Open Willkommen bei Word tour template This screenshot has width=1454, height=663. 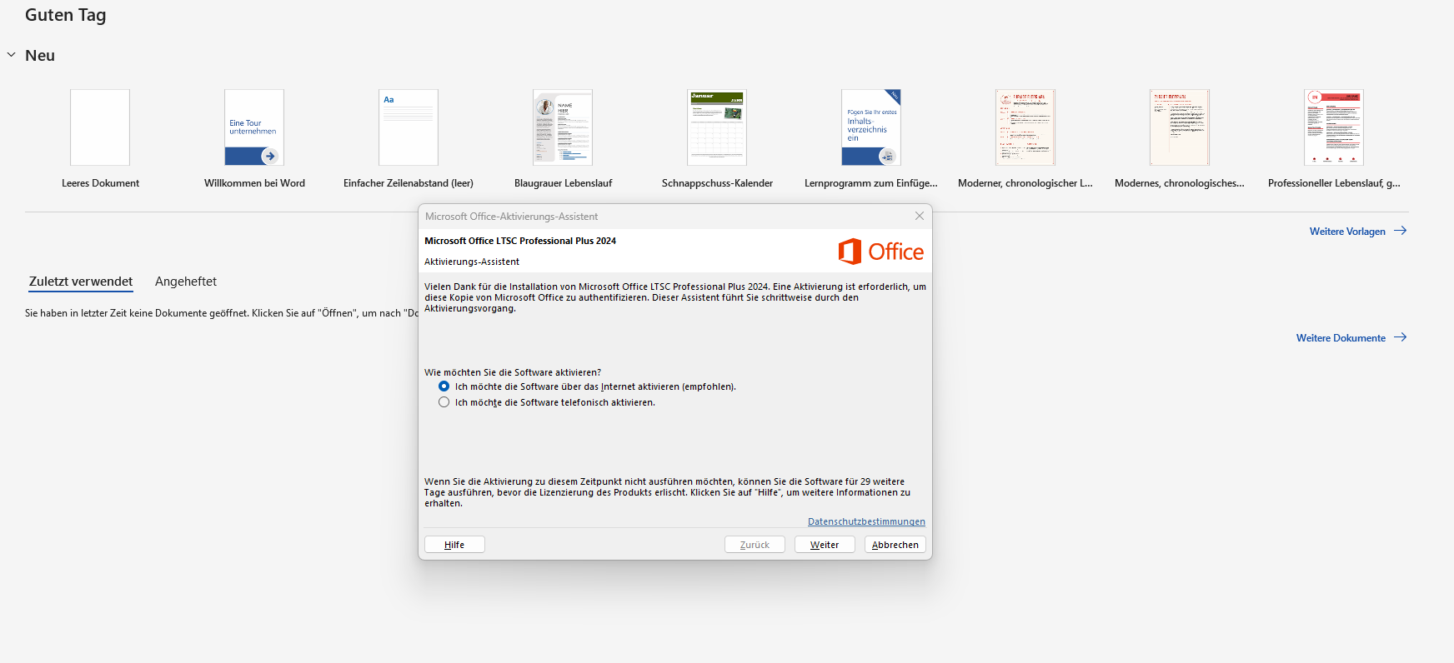point(254,127)
